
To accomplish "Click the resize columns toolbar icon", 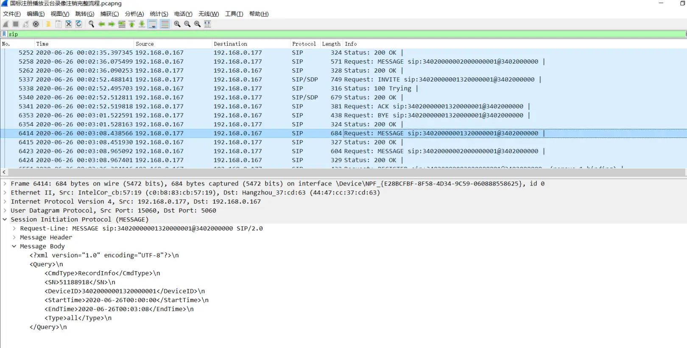I will pos(207,24).
